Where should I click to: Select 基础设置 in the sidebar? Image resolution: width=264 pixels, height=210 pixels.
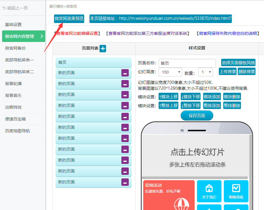13,25
